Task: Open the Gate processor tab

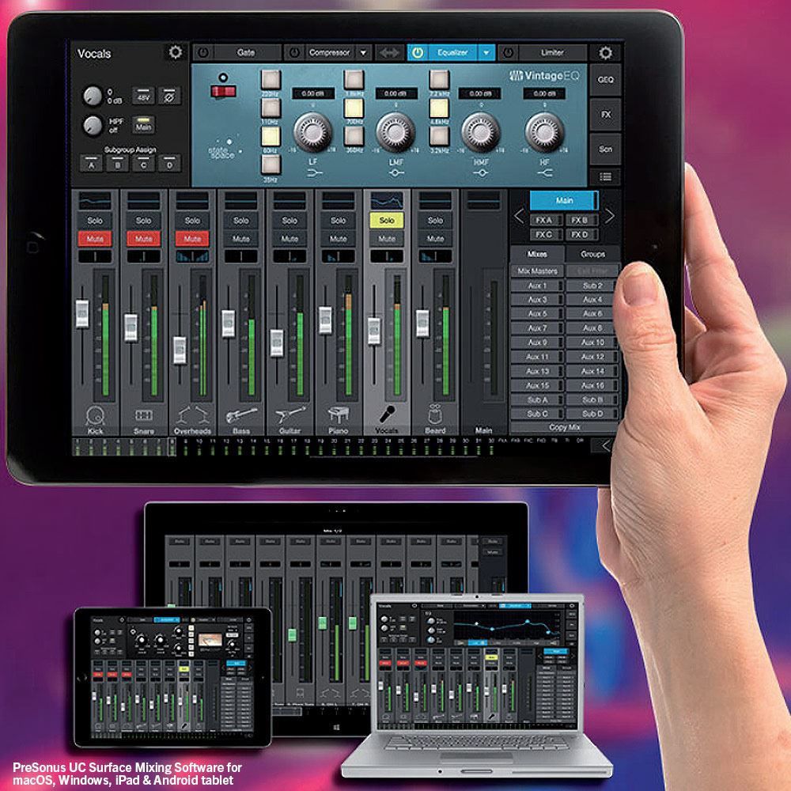Action: pyautogui.click(x=245, y=53)
